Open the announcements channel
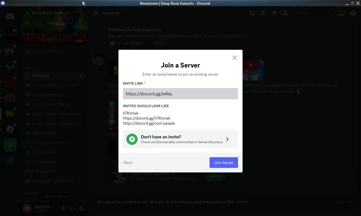 [x=54, y=95]
